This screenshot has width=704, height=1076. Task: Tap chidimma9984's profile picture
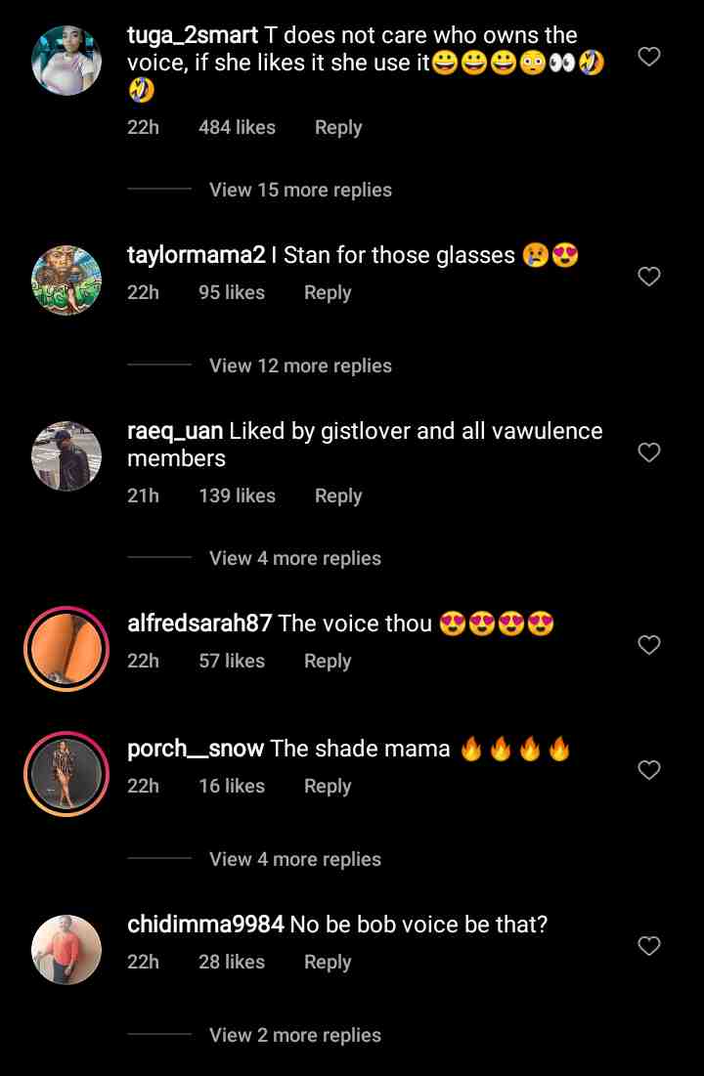tap(66, 950)
